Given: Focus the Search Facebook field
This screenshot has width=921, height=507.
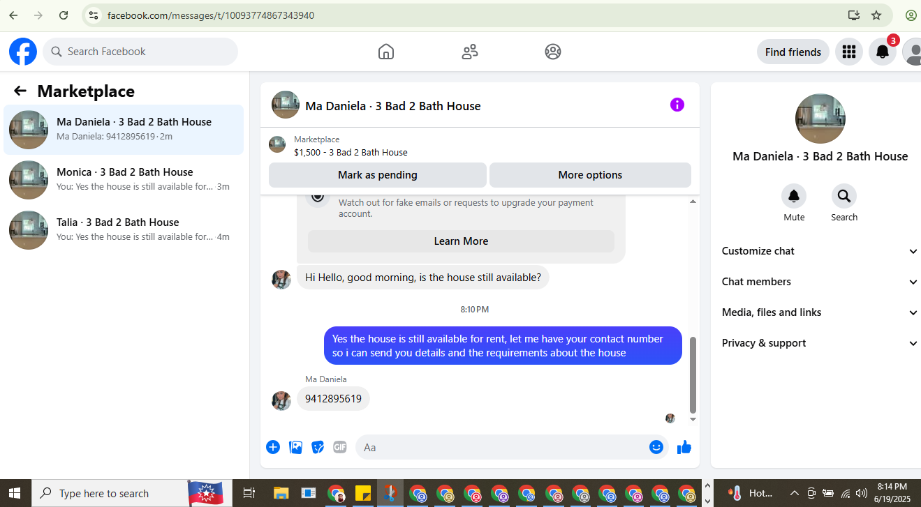Looking at the screenshot, I should (140, 52).
